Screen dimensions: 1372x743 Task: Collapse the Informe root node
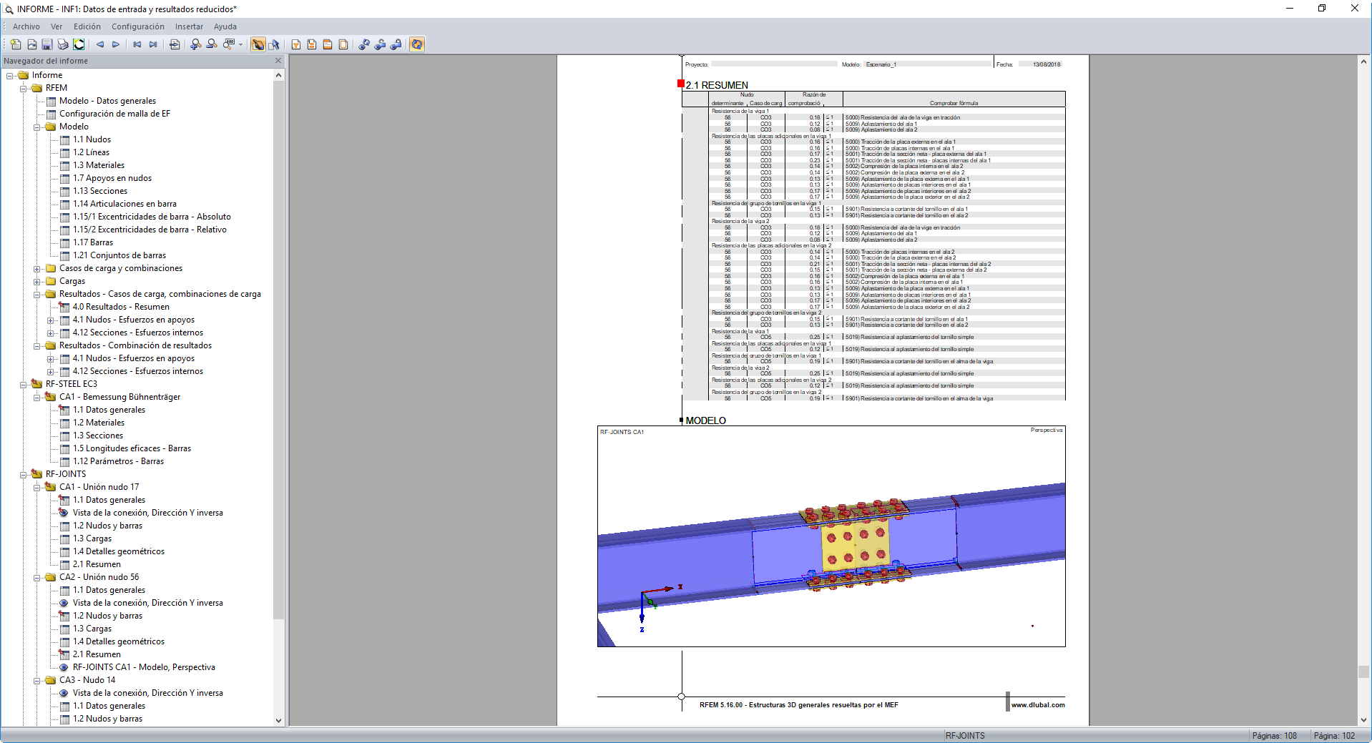[x=10, y=76]
